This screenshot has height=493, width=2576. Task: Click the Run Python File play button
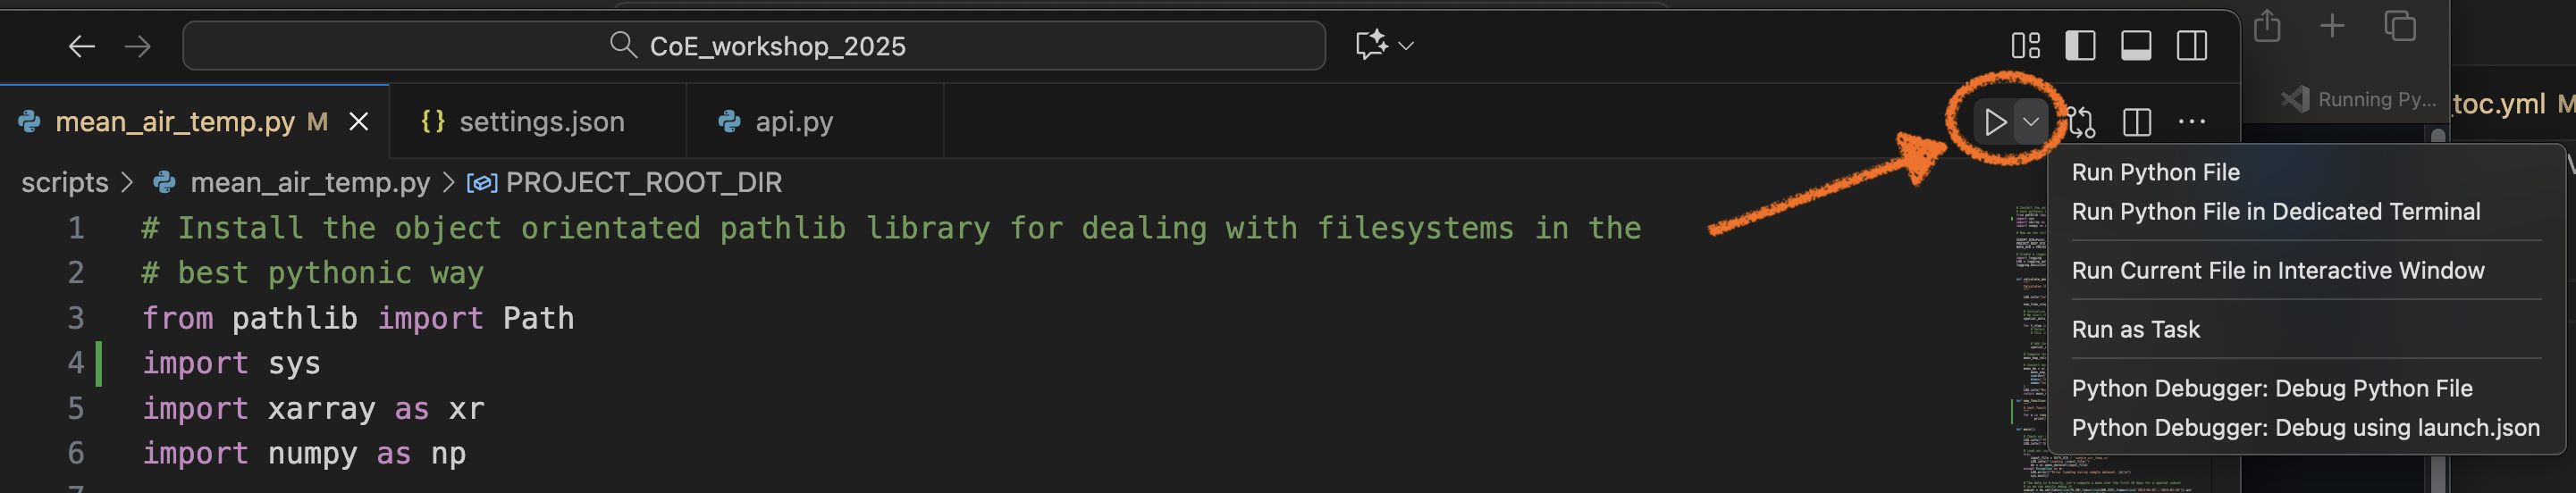[x=1994, y=122]
